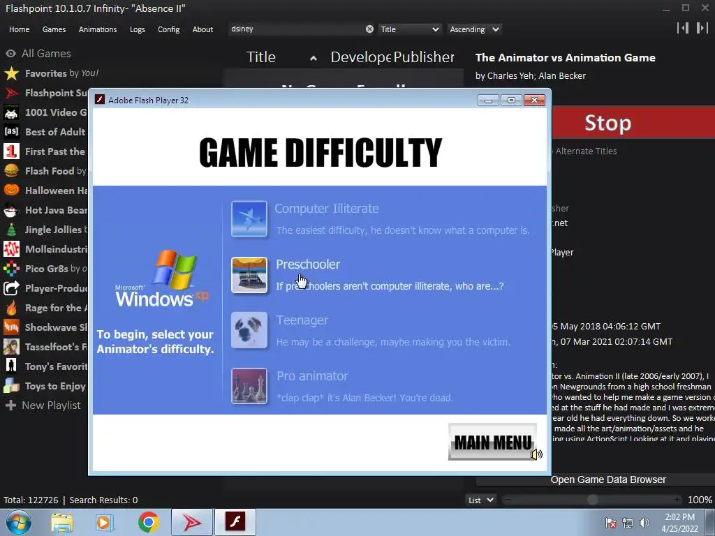Image resolution: width=715 pixels, height=536 pixels.
Task: Open Tasselfoot's playlist portrait icon
Action: tap(11, 347)
